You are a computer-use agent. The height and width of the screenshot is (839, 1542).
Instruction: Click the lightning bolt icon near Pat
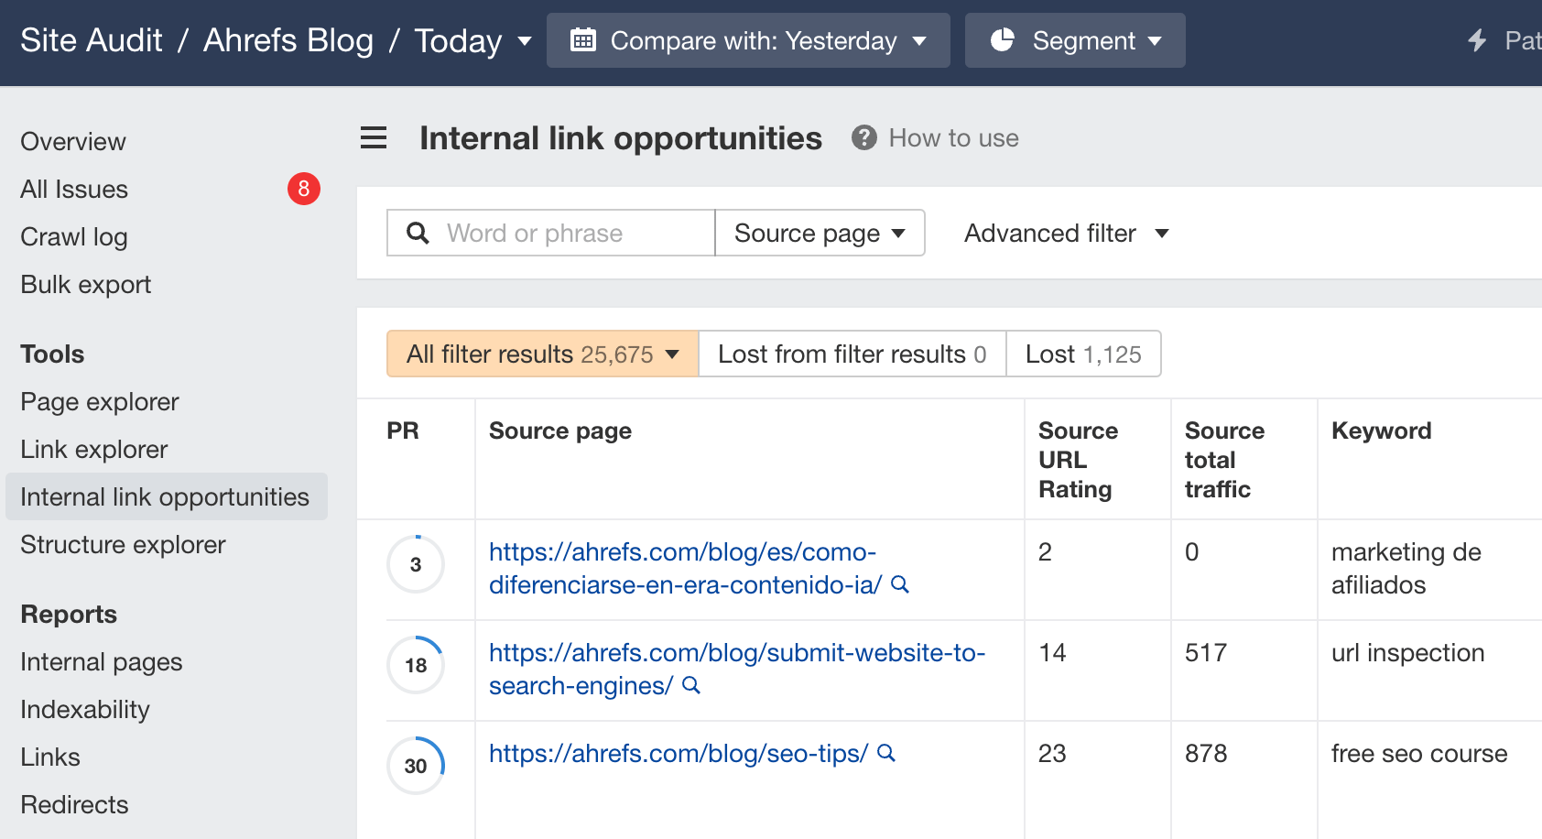[x=1475, y=40]
